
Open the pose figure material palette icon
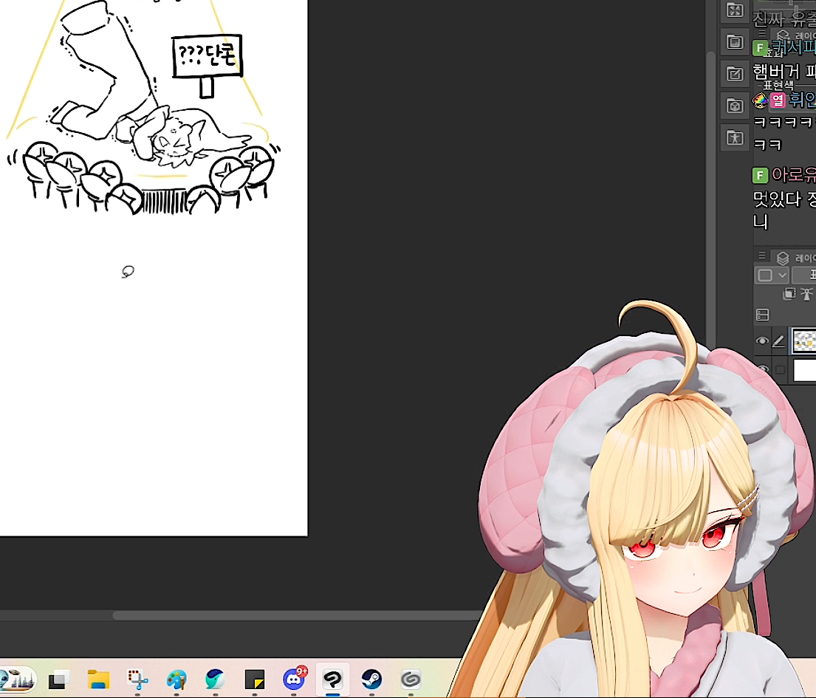[x=734, y=137]
